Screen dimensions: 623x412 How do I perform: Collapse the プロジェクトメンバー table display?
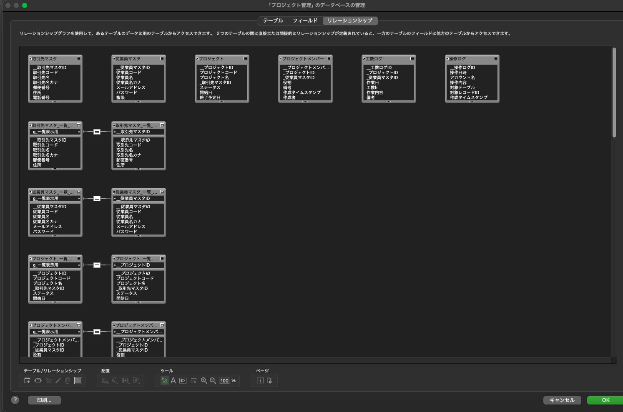329,59
